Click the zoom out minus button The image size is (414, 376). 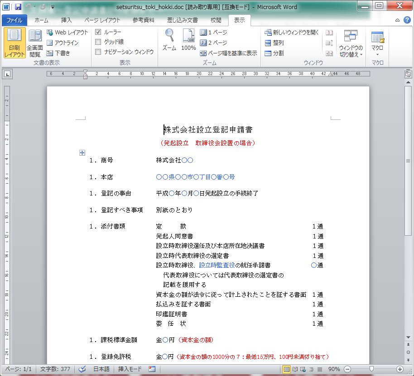pos(347,369)
